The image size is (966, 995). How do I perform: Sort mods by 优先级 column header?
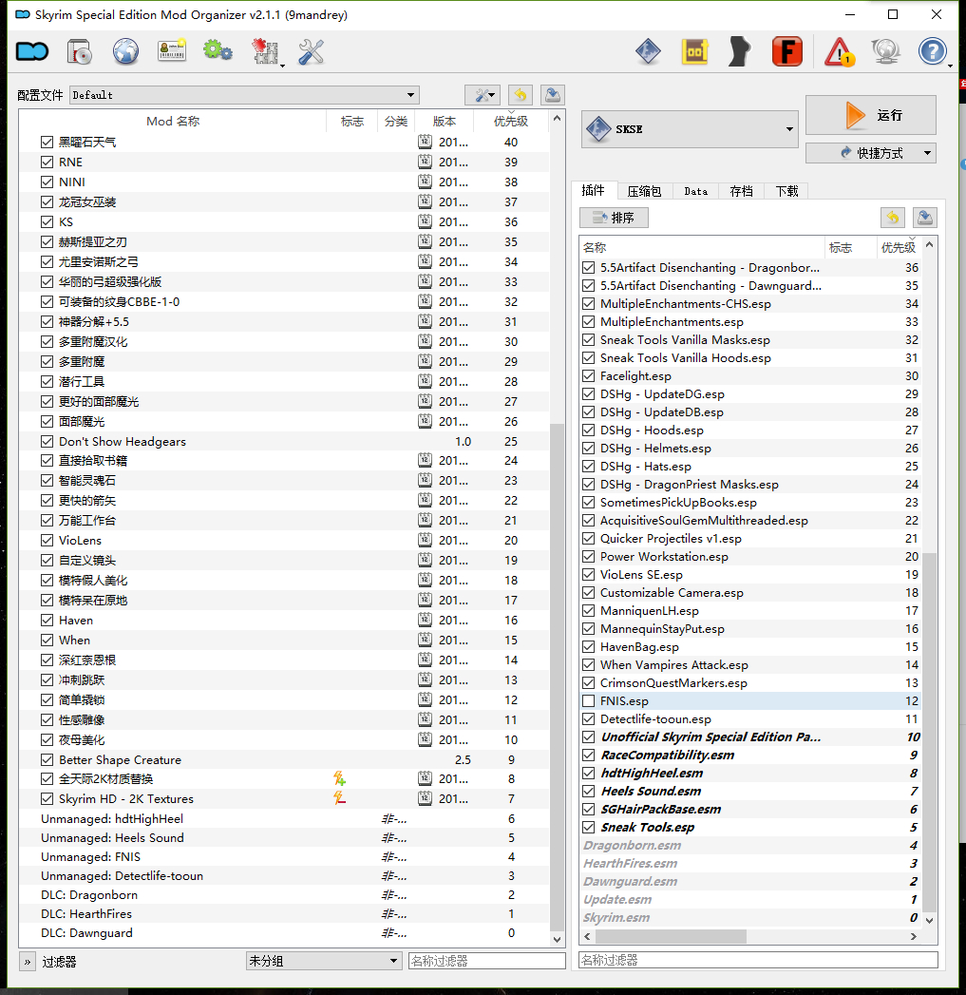coord(511,122)
